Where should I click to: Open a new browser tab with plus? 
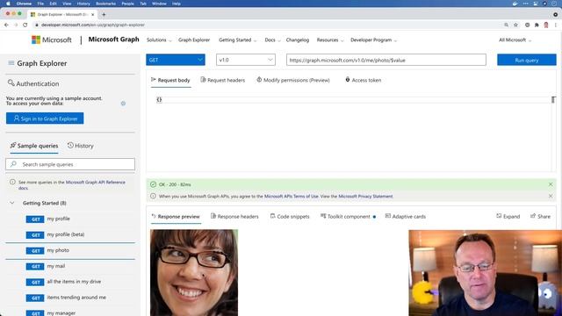[x=104, y=15]
